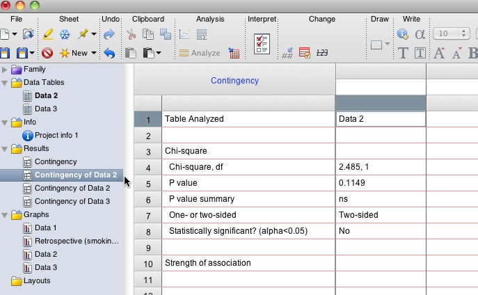Expand the Family folder
Screen dimensions: 478x295
(6, 70)
